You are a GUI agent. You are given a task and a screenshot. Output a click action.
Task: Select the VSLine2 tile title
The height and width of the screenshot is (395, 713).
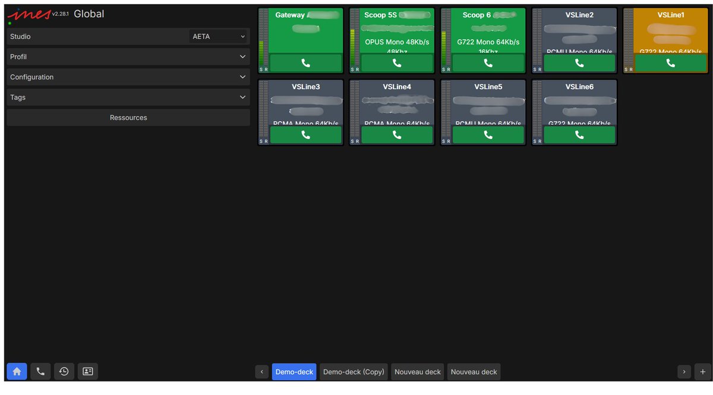[579, 15]
